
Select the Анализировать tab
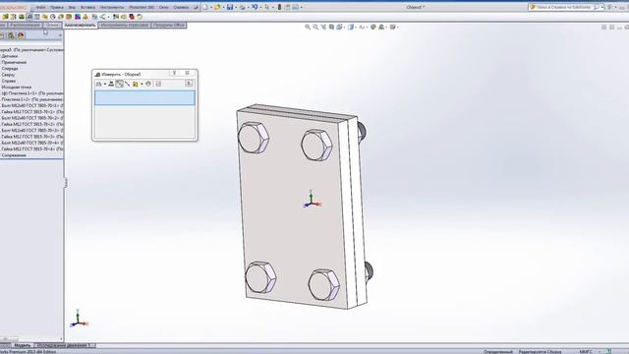pos(80,25)
